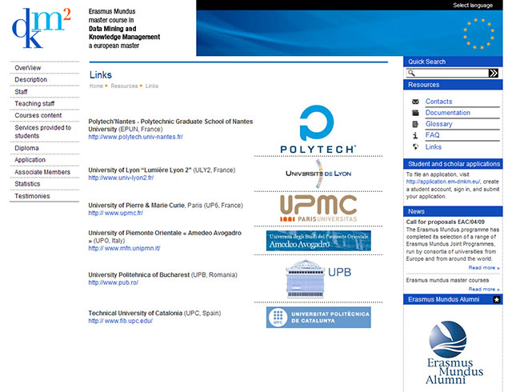Open the Application menu item
The width and height of the screenshot is (508, 392).
(x=30, y=160)
